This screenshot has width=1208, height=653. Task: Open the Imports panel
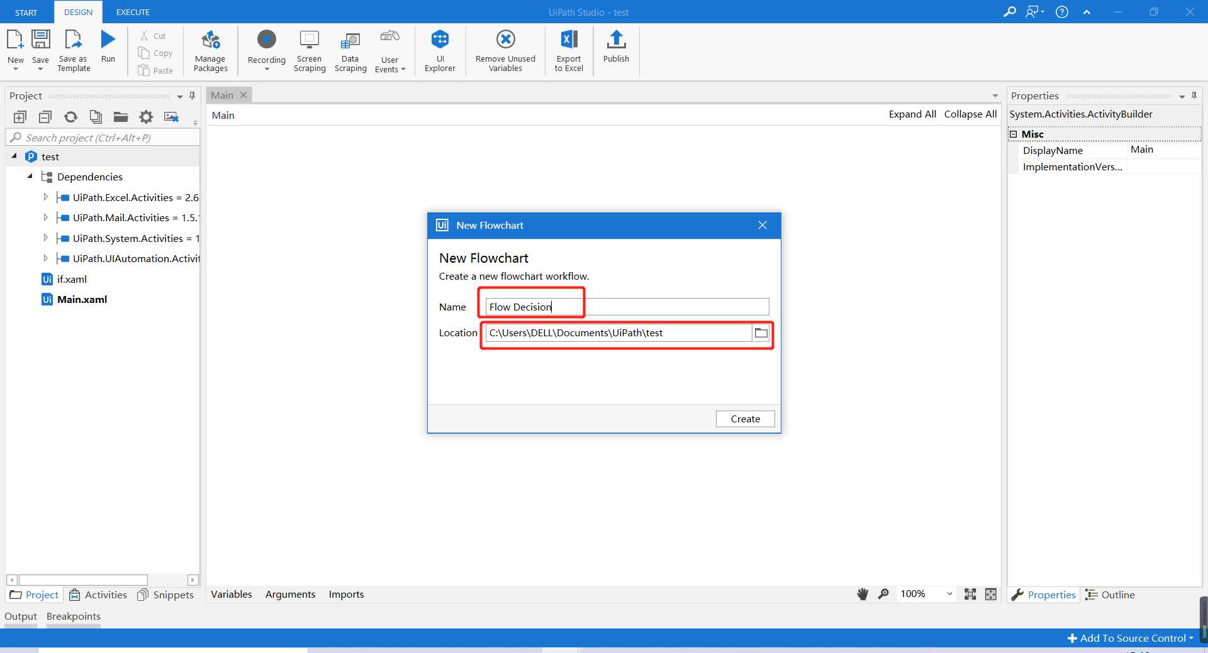[346, 595]
